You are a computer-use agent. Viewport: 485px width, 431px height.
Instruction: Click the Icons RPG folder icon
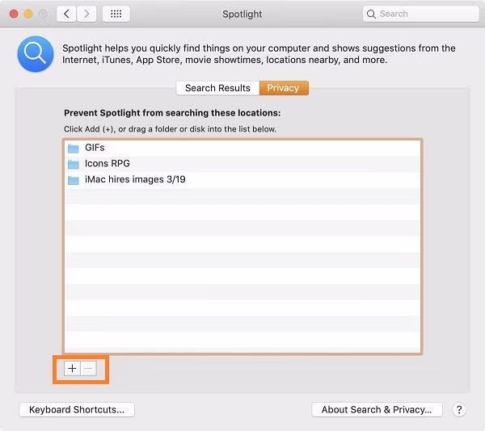(x=74, y=165)
